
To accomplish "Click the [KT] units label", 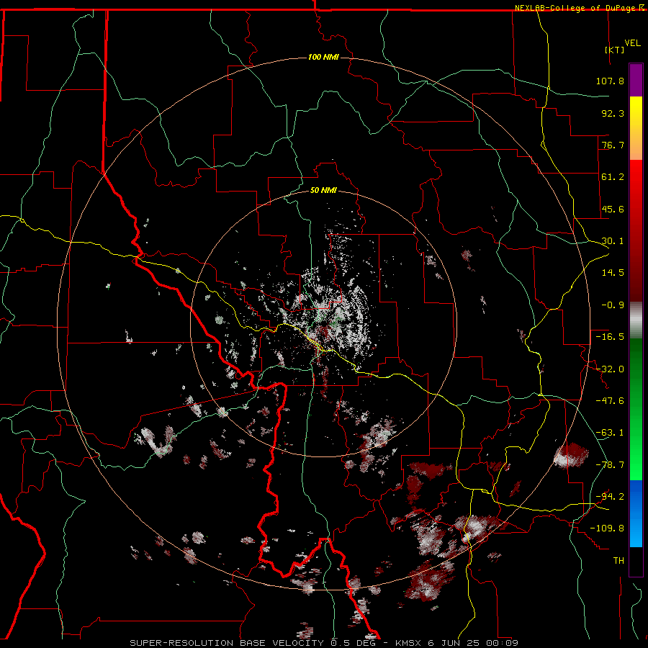I will pyautogui.click(x=615, y=50).
